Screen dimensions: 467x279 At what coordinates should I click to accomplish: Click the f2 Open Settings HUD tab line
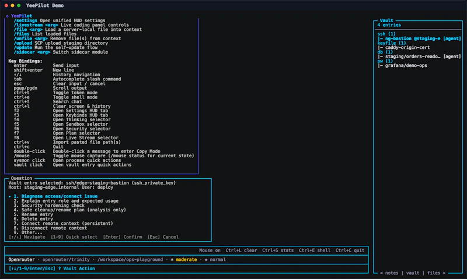point(61,111)
